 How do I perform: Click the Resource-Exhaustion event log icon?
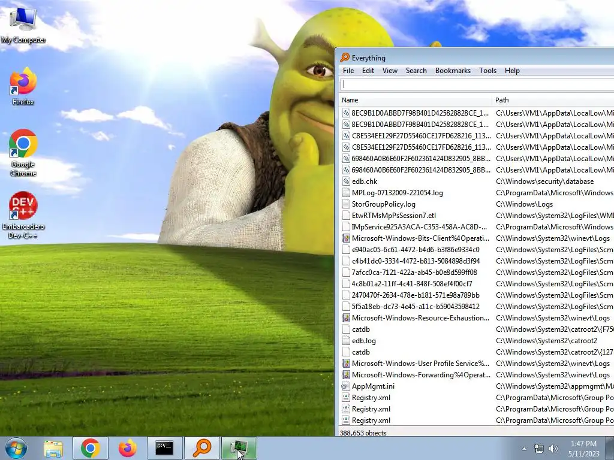click(346, 317)
